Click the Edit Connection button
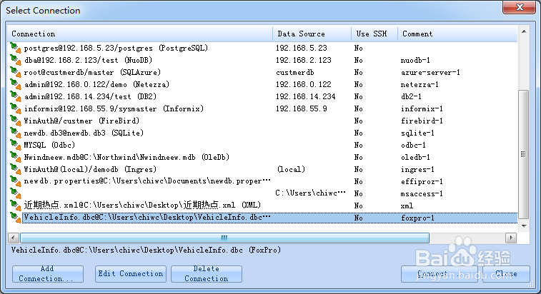Screen dimensions: 541x294 130,274
